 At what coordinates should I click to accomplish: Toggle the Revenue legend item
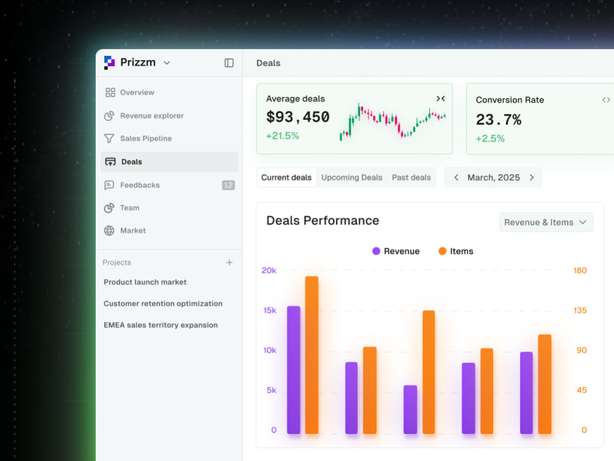(396, 251)
